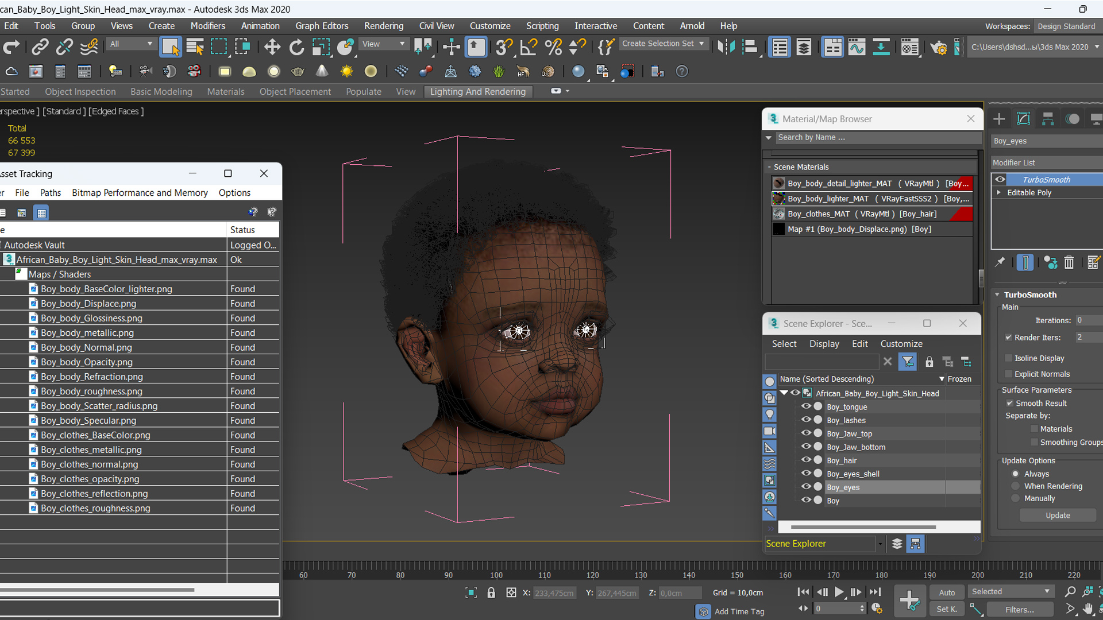This screenshot has width=1103, height=620.
Task: Select the Select and Uniform Scale tool
Action: [321, 46]
